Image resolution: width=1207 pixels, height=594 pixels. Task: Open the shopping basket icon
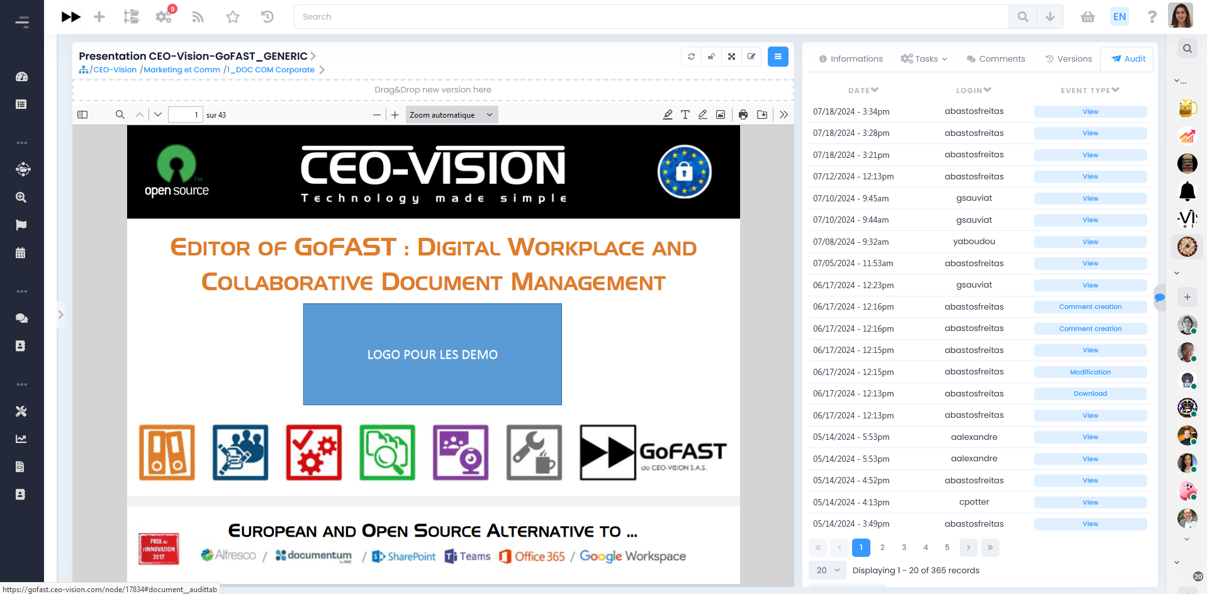click(1088, 17)
